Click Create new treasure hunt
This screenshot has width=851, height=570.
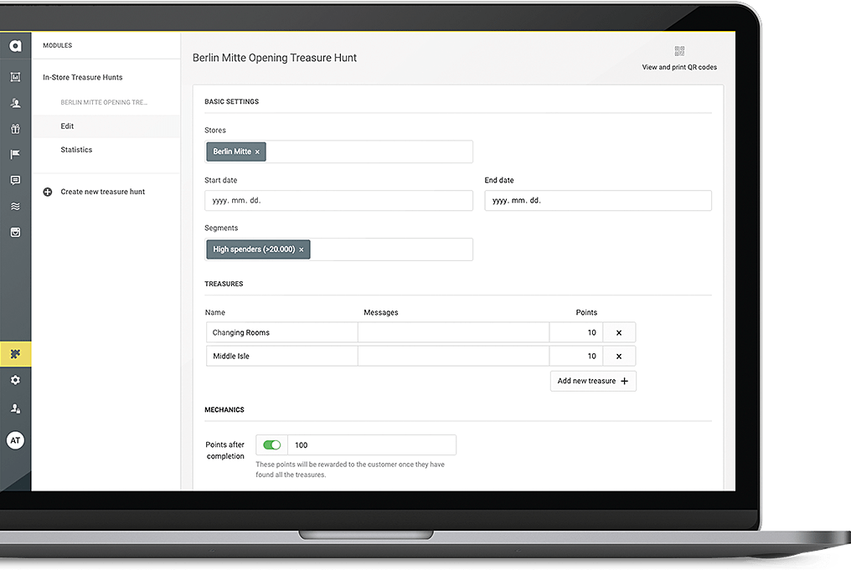102,192
